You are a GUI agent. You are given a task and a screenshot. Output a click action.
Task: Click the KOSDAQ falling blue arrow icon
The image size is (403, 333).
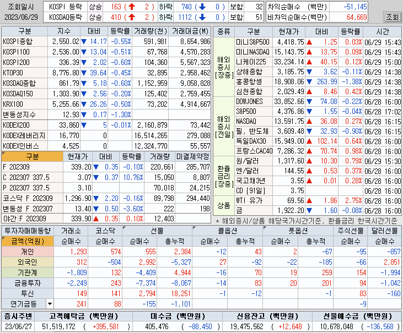(202, 17)
